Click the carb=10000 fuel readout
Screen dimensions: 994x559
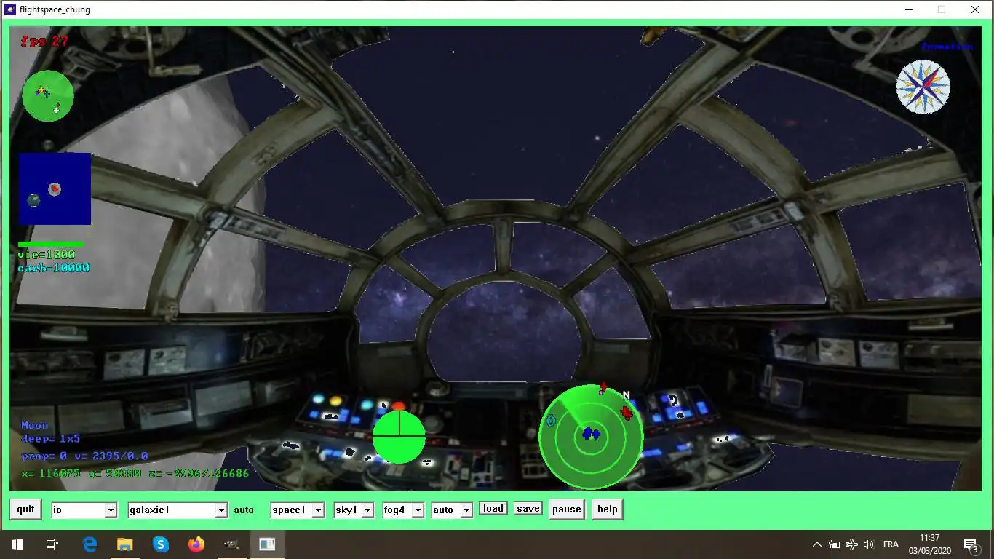point(54,268)
